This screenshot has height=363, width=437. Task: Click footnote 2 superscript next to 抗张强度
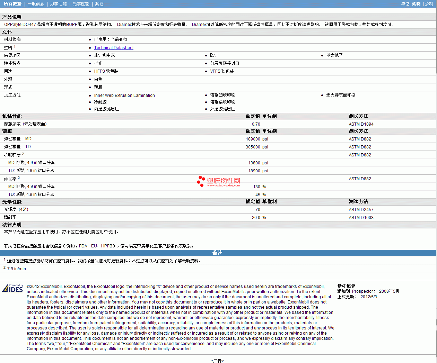click(x=23, y=154)
